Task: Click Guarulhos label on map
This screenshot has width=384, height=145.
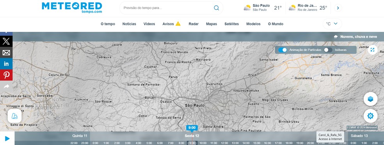Action: coord(214,84)
